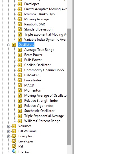This screenshot has height=154, width=132.
Task: Select the Volumes tree node label
Action: [x=25, y=126]
